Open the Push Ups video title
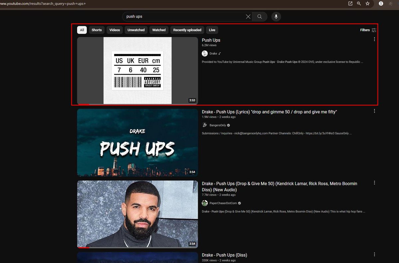 pos(211,40)
